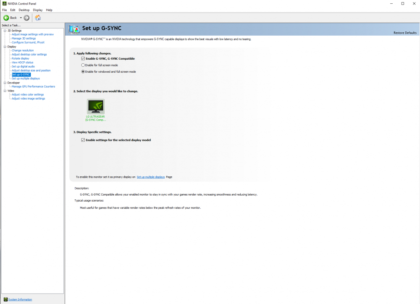Select the Enable for full screen mode option
This screenshot has height=304, width=420.
tap(83, 65)
